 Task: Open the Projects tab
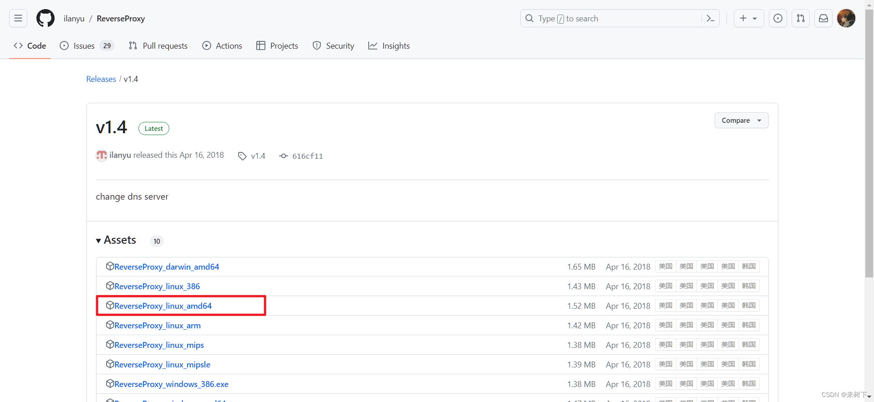(277, 45)
